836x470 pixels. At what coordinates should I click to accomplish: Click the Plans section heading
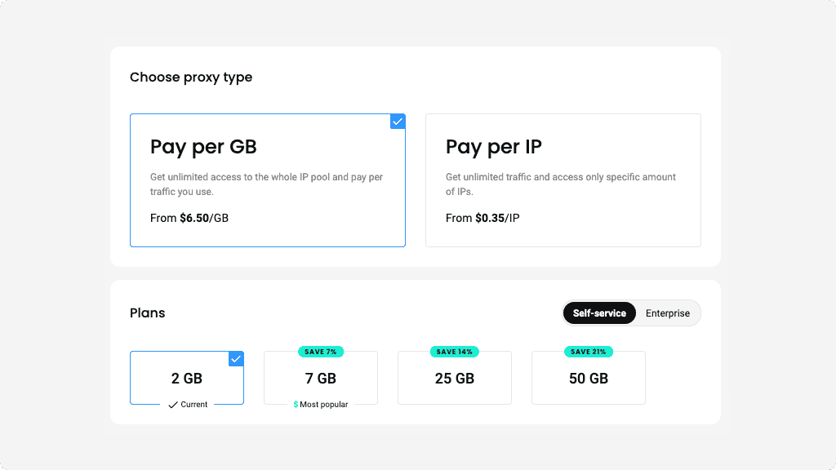(148, 313)
